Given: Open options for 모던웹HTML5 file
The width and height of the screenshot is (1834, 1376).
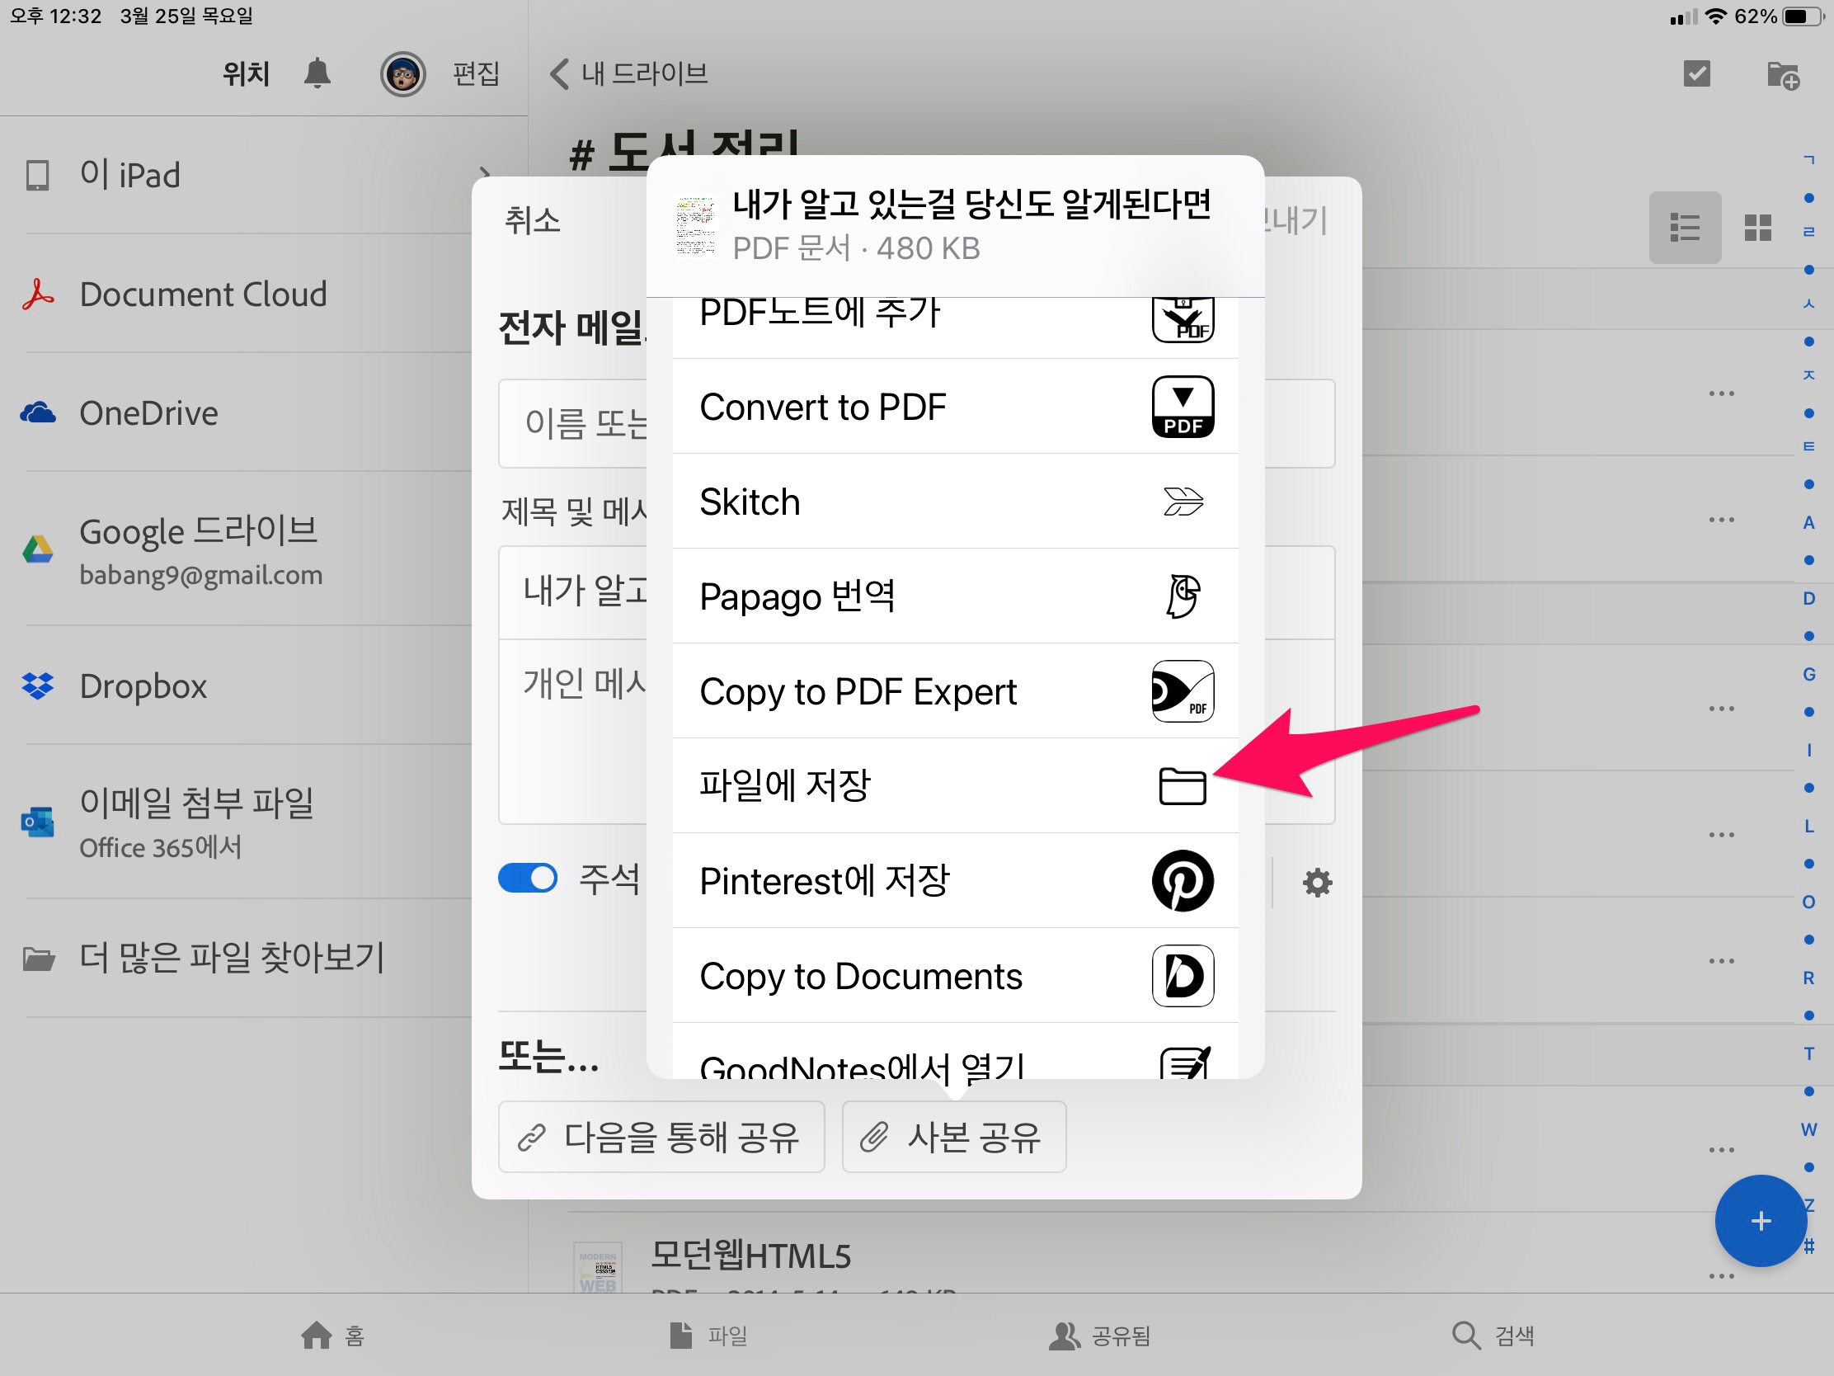Looking at the screenshot, I should 1721,1275.
